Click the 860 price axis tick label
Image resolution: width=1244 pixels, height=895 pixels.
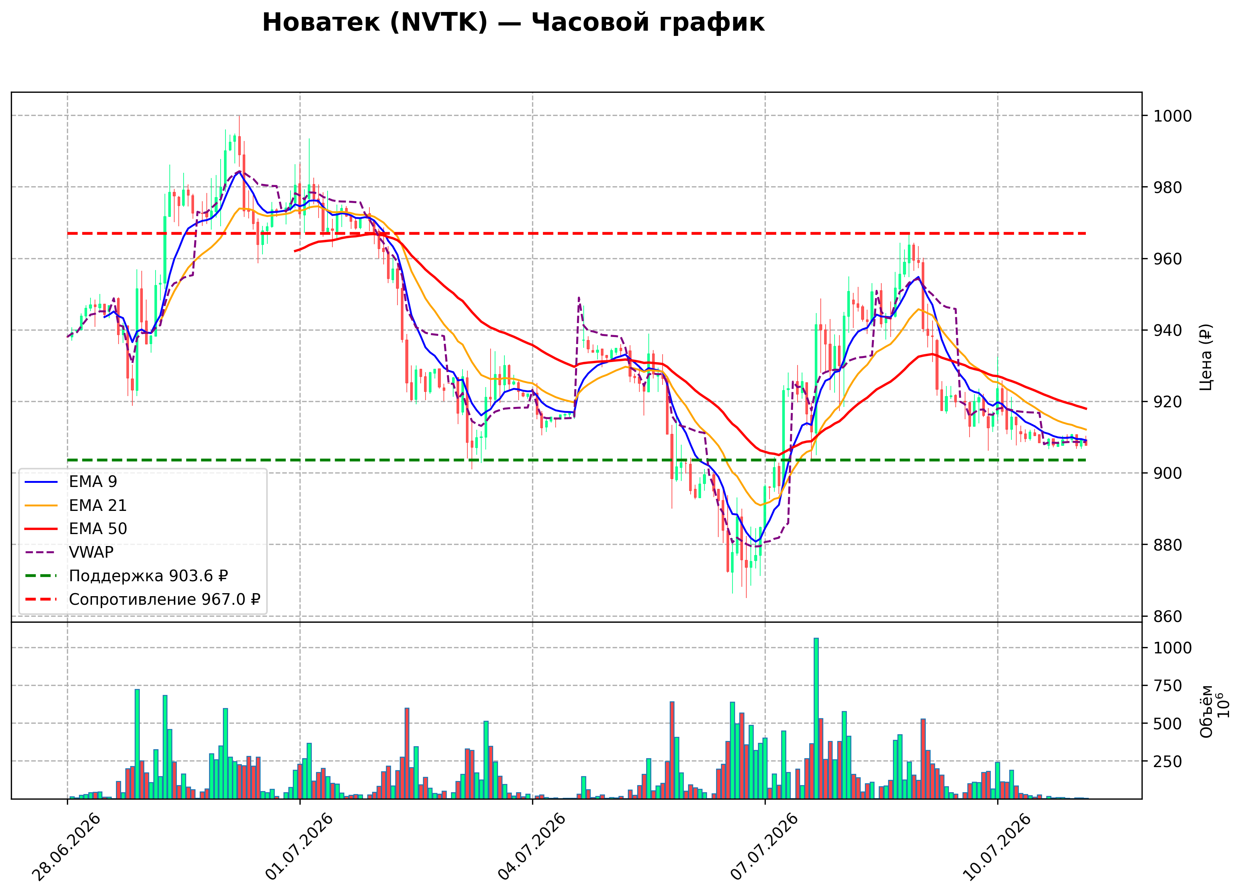coord(1168,616)
